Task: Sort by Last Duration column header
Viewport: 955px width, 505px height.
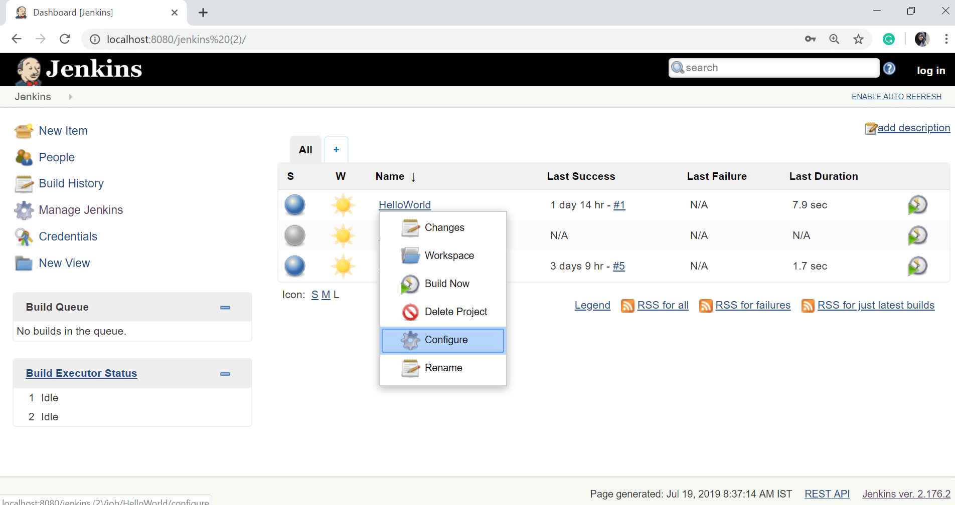Action: pyautogui.click(x=824, y=176)
